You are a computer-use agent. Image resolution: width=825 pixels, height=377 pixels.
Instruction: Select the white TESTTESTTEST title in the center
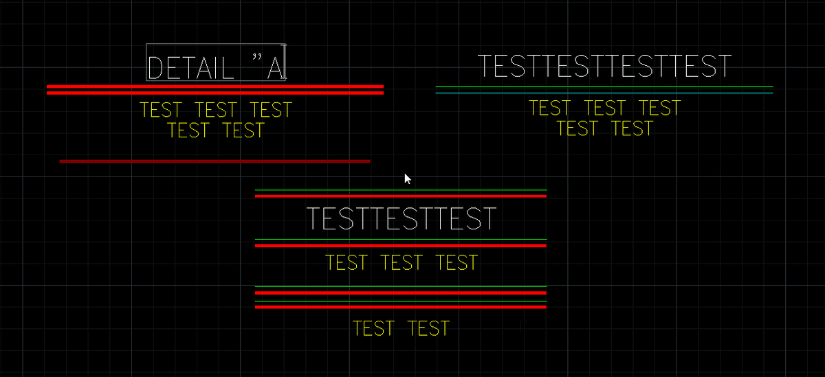tap(401, 218)
